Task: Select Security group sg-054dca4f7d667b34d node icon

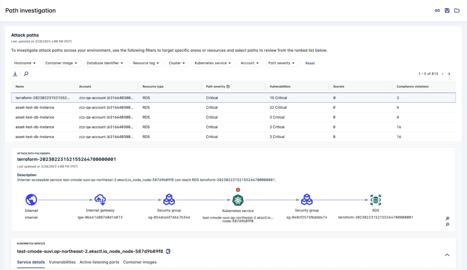Action: tap(169, 200)
